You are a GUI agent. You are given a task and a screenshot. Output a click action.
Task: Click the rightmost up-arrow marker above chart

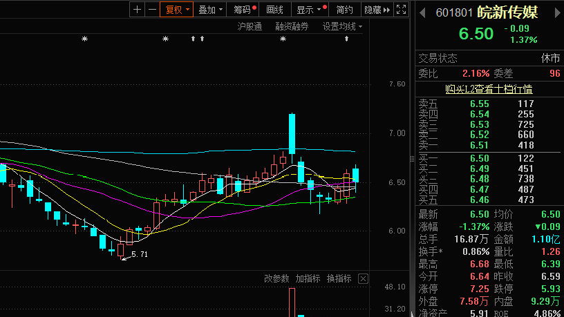[347, 39]
